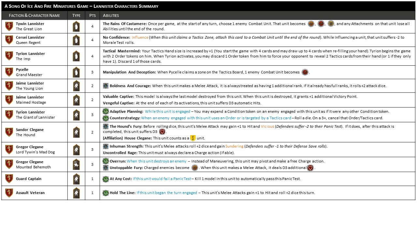Select the ability name 'Tactical Mastermind'
The image size is (417, 234).
(122, 51)
